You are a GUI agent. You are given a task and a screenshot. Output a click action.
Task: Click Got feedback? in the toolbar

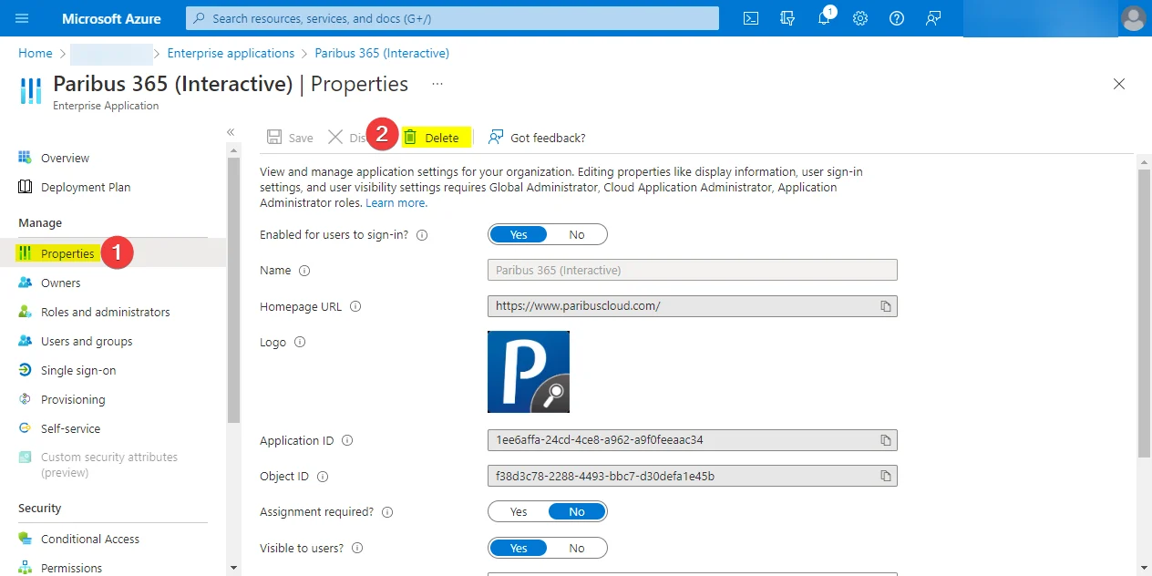pos(537,138)
